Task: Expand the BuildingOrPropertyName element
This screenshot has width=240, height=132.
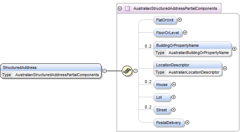Action: pyautogui.click(x=234, y=49)
